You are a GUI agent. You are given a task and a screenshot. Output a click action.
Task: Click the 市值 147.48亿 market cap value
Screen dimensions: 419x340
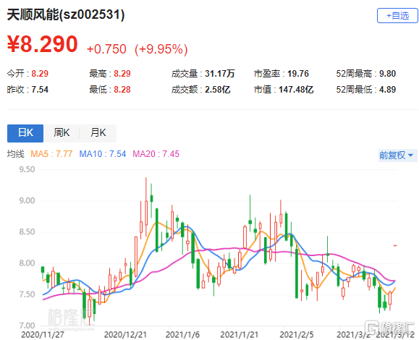(284, 90)
